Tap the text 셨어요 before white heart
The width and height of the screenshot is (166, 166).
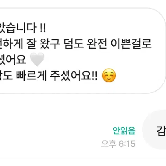pyautogui.click(x=13, y=60)
